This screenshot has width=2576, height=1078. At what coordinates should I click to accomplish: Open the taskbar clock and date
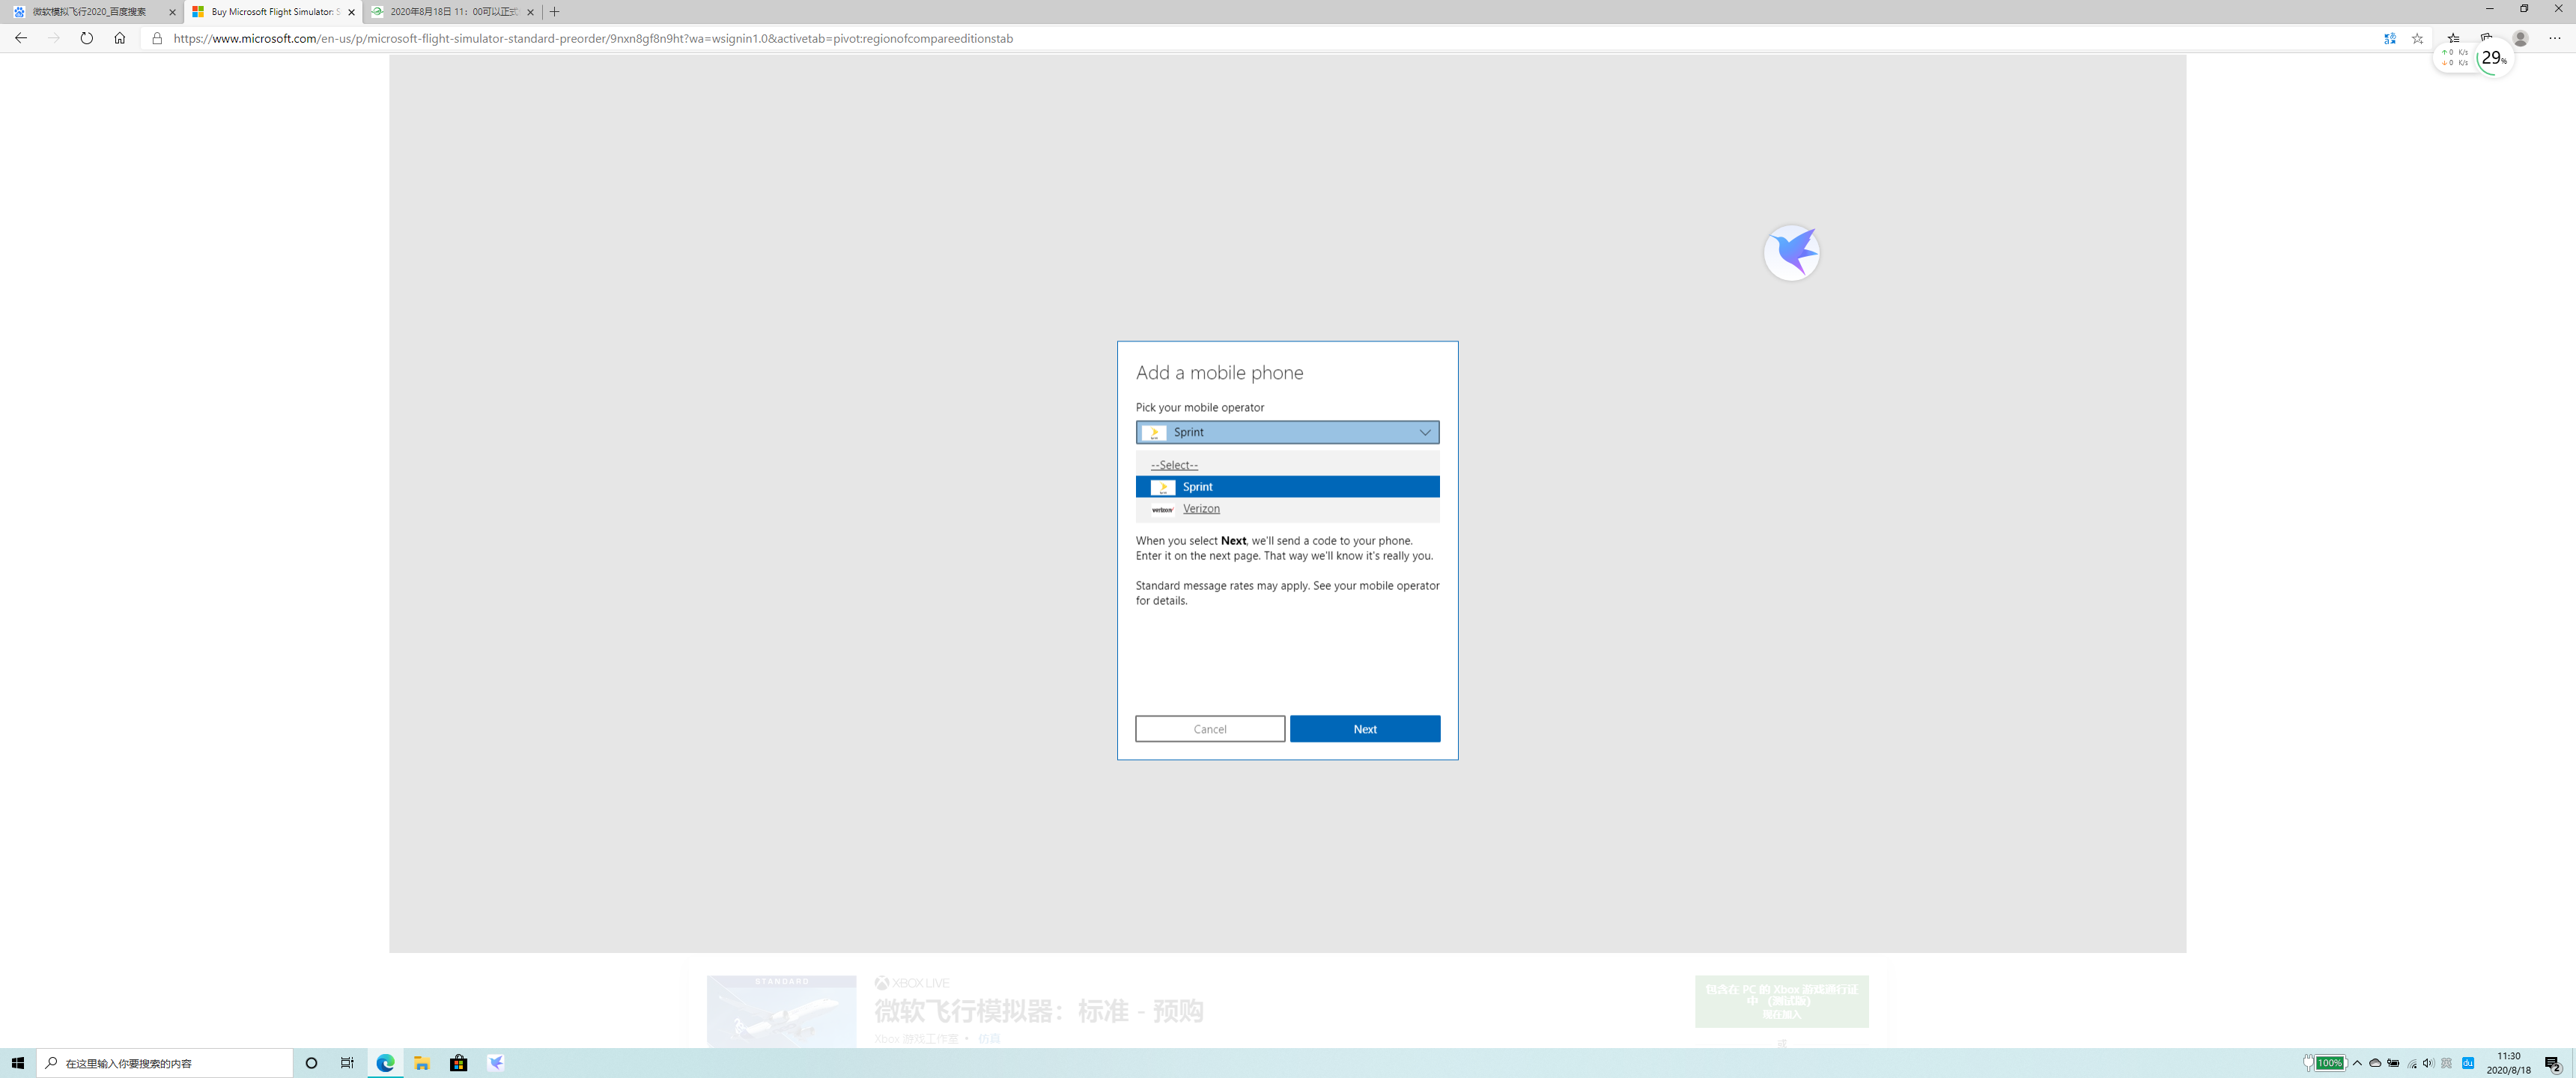pyautogui.click(x=2508, y=1063)
